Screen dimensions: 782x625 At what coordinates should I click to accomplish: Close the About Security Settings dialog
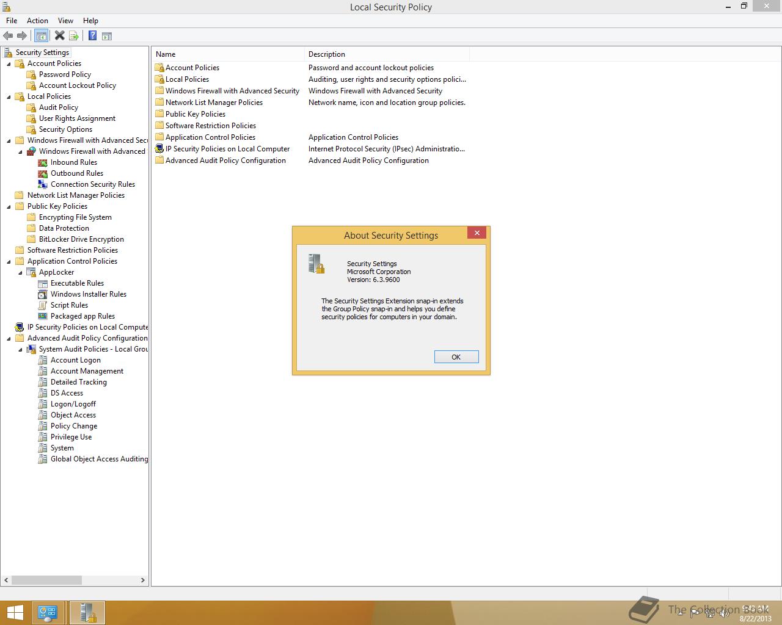(x=477, y=233)
